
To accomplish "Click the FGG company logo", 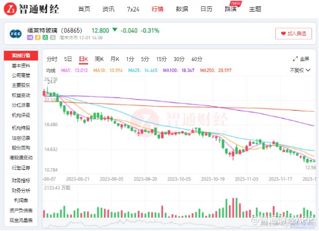I will (x=16, y=34).
